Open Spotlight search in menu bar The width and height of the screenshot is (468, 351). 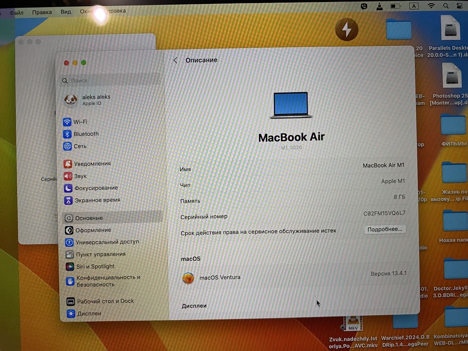[x=445, y=6]
